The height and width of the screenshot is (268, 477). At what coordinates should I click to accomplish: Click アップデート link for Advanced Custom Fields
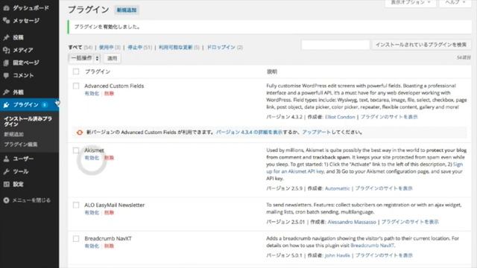[316, 133]
